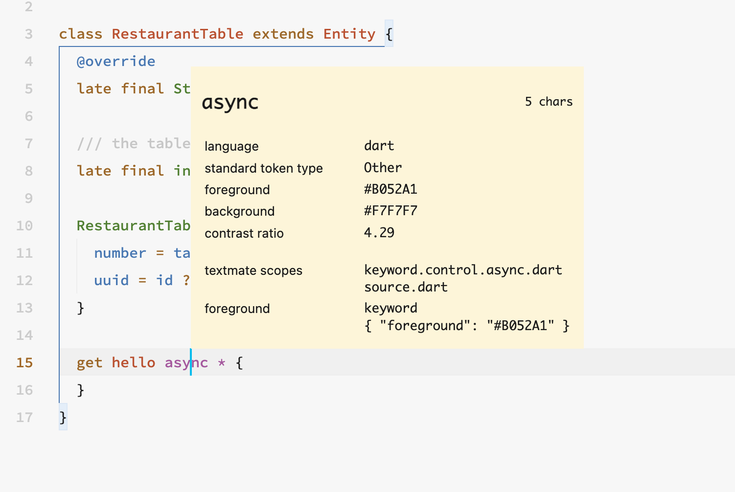Click the 'RestaurantTab' constructor name on line 10

(134, 225)
